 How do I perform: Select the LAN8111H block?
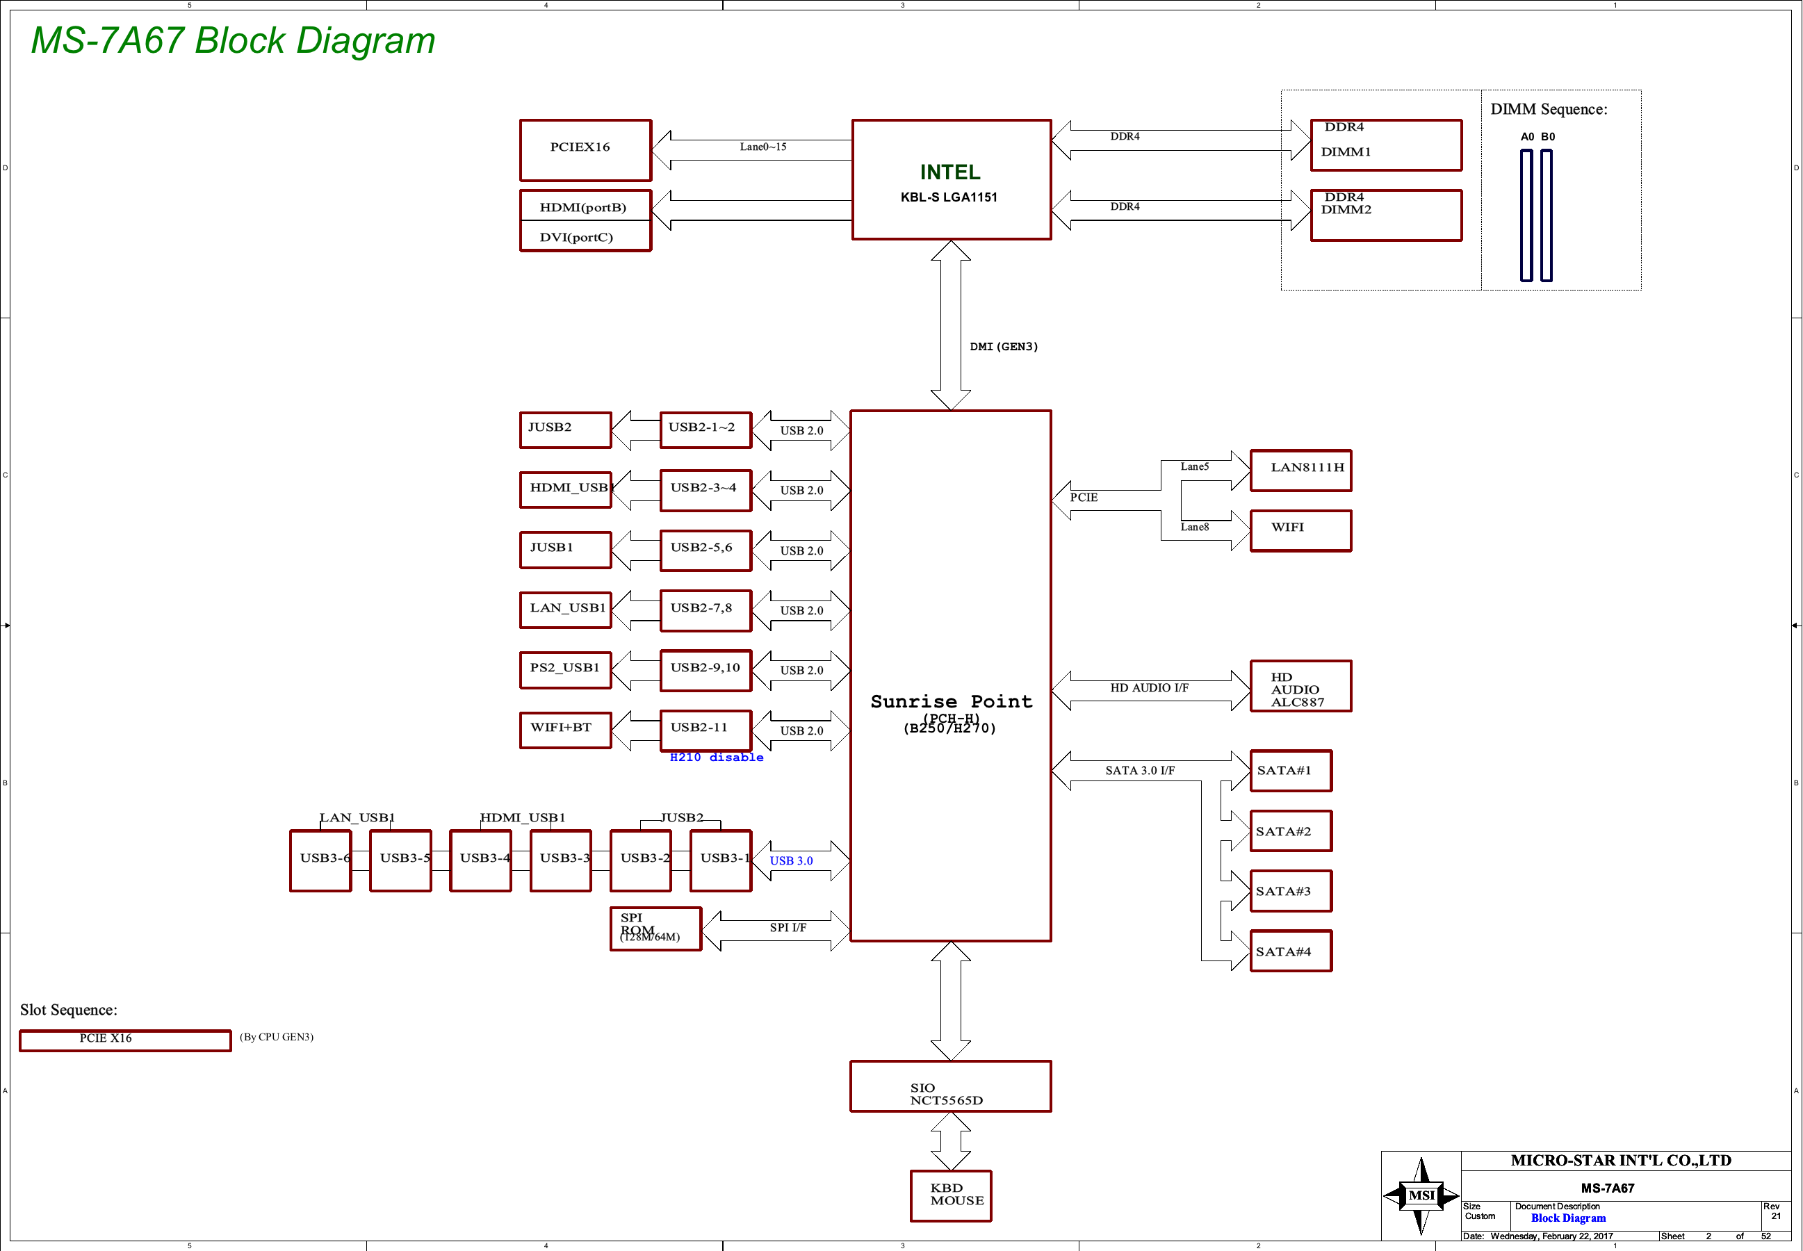click(1300, 471)
